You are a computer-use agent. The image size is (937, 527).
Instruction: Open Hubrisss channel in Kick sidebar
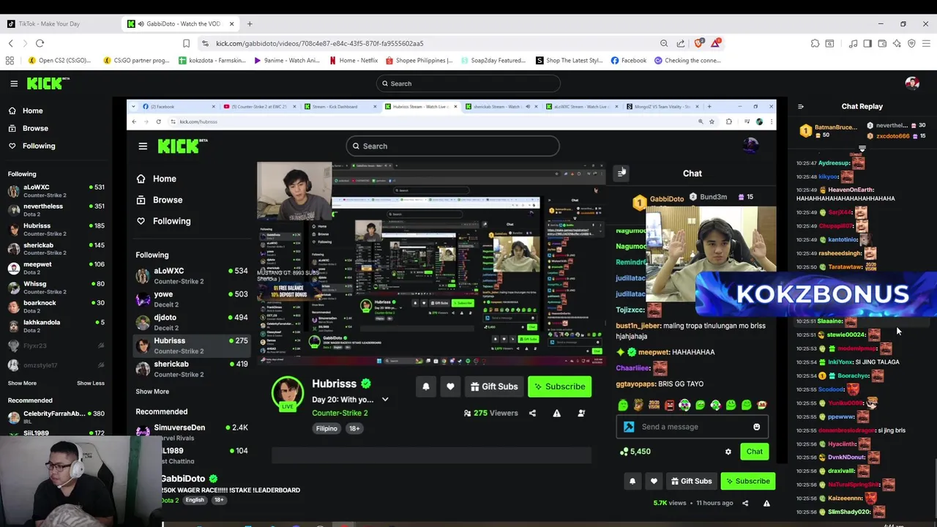point(56,230)
